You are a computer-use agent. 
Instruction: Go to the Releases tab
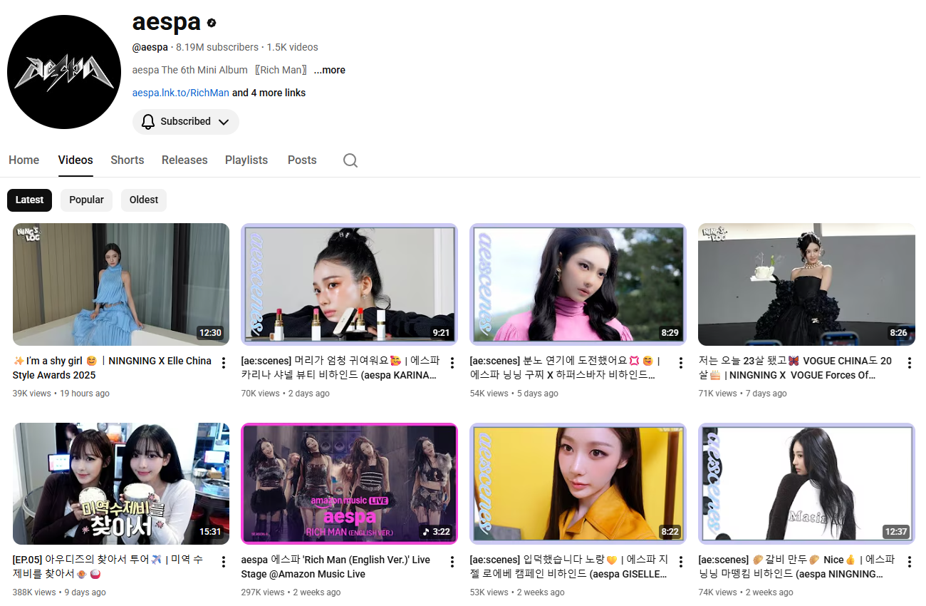184,160
